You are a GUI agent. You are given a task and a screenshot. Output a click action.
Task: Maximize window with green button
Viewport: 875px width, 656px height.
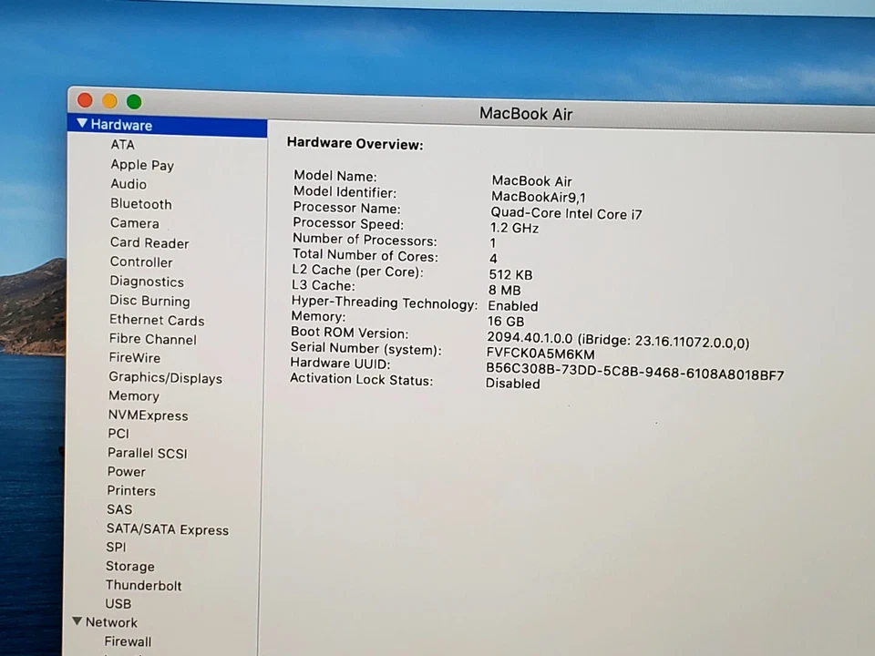click(134, 101)
